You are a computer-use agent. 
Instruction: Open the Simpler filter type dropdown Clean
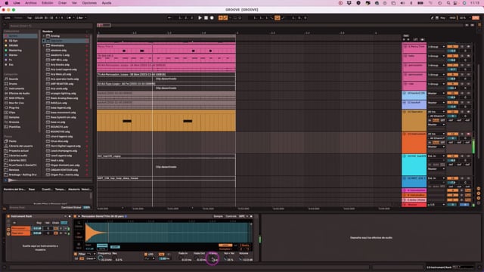click(x=91, y=258)
